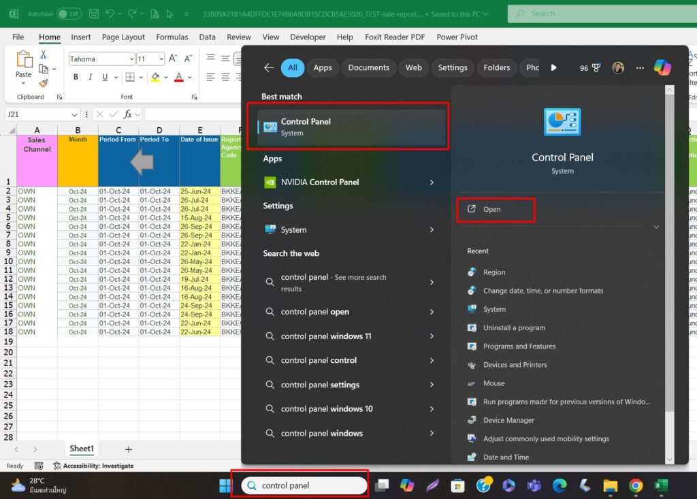Image resolution: width=697 pixels, height=499 pixels.
Task: Click the Save icon in Excel title bar
Action: tap(94, 14)
